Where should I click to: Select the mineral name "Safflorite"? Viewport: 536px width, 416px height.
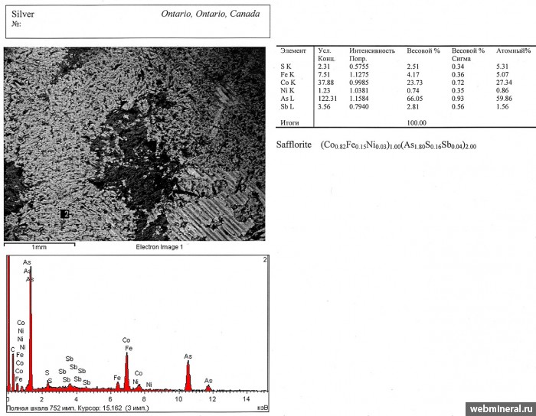coord(293,145)
